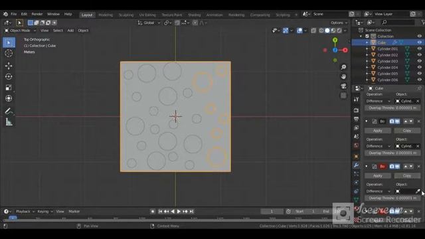425x239 pixels.
Task: Open the Modifiers wrench tab in Properties
Action: [x=356, y=165]
